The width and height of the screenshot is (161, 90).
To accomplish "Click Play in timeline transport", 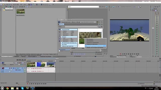I will (x=33, y=84).
